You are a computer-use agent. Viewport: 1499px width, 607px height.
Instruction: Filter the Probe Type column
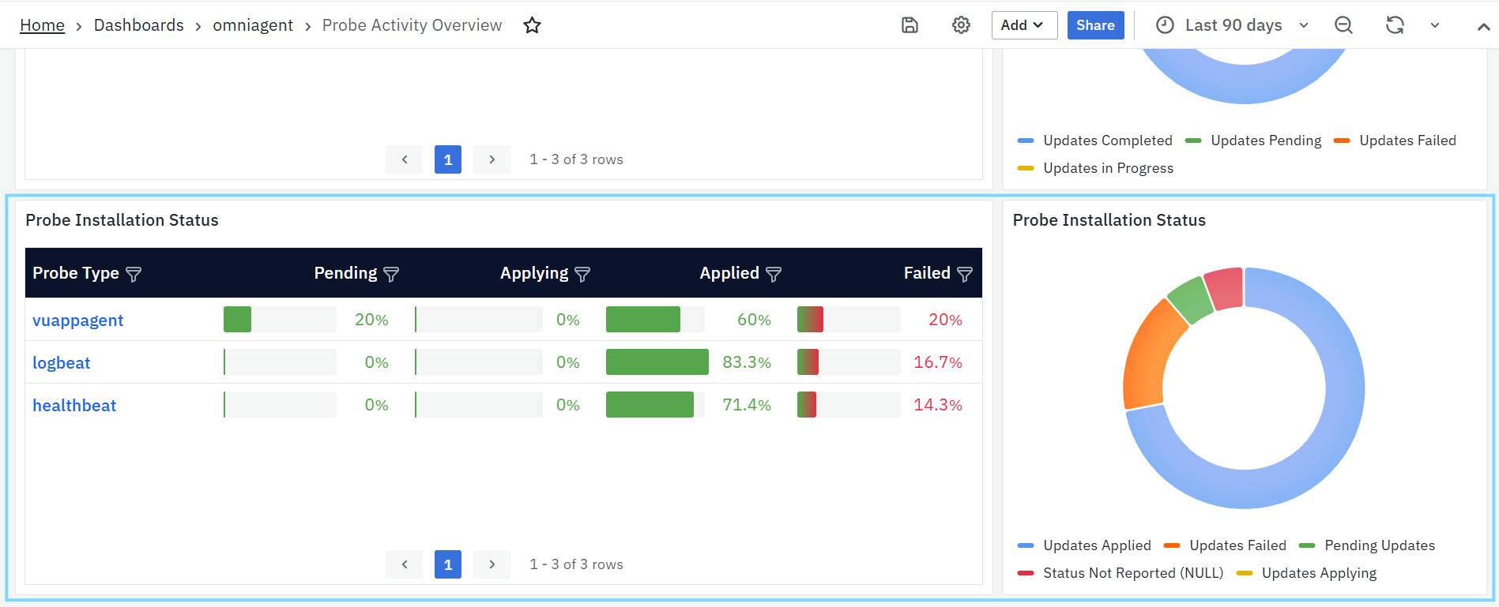(134, 274)
